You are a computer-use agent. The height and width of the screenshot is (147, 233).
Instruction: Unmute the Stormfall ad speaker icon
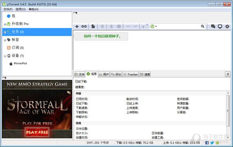pos(68,92)
